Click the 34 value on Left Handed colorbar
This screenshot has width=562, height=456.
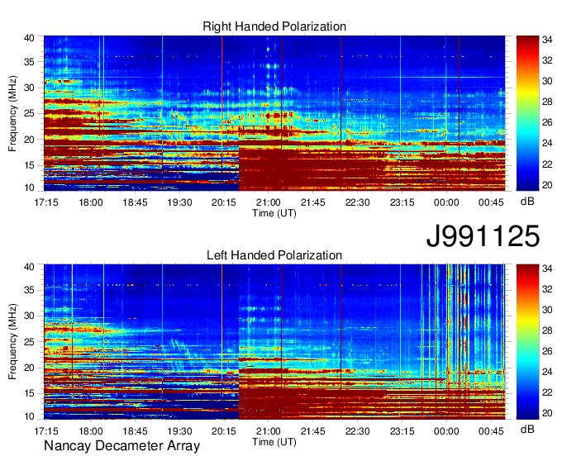(548, 268)
